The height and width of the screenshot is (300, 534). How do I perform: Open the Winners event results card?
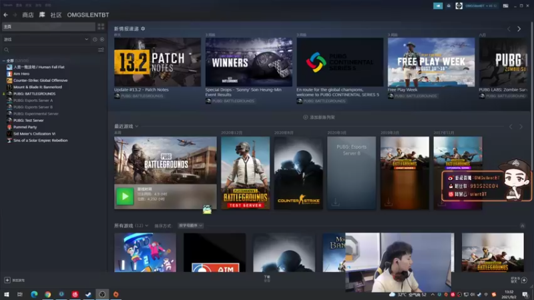248,62
